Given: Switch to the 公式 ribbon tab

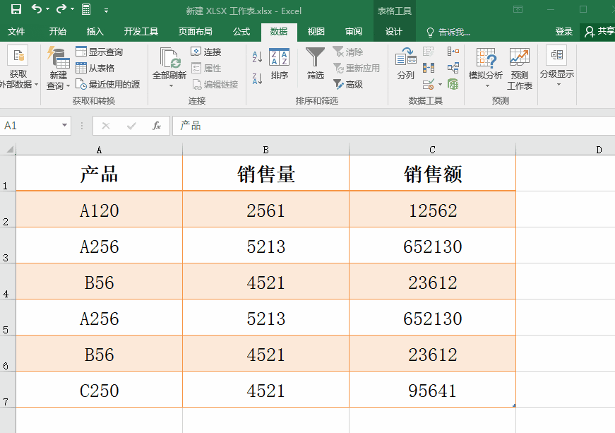Looking at the screenshot, I should 241,32.
